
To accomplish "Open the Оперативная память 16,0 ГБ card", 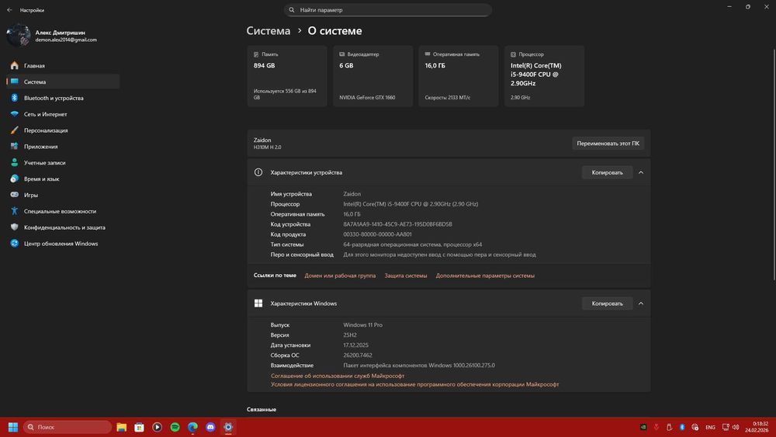I will (459, 76).
